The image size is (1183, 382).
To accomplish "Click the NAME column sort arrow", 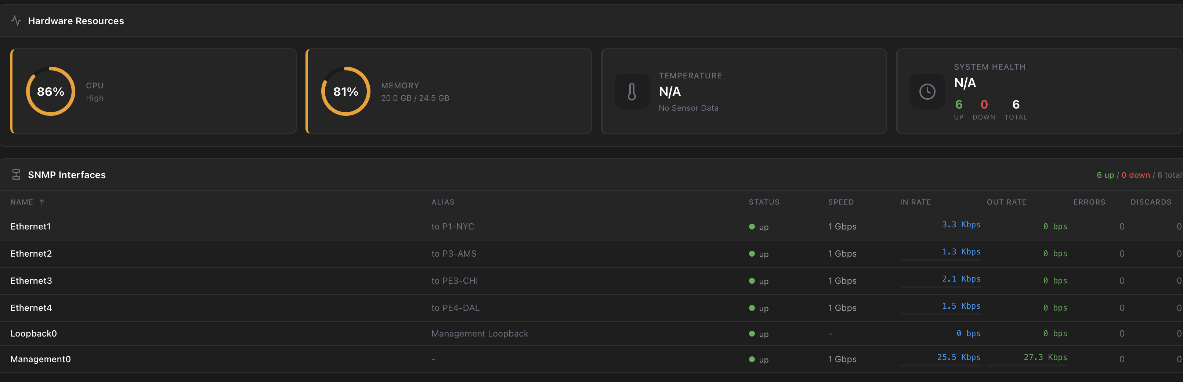I will 42,202.
